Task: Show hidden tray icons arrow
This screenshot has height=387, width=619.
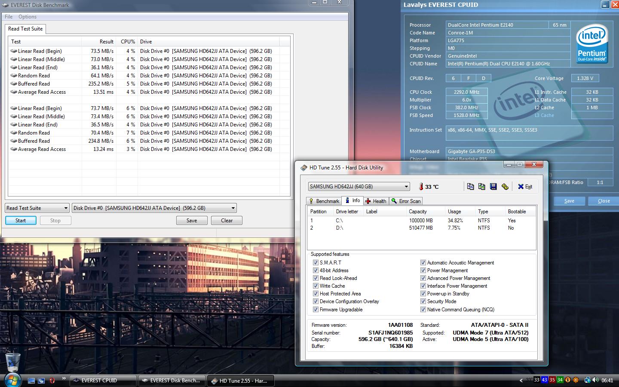Action: (521, 381)
